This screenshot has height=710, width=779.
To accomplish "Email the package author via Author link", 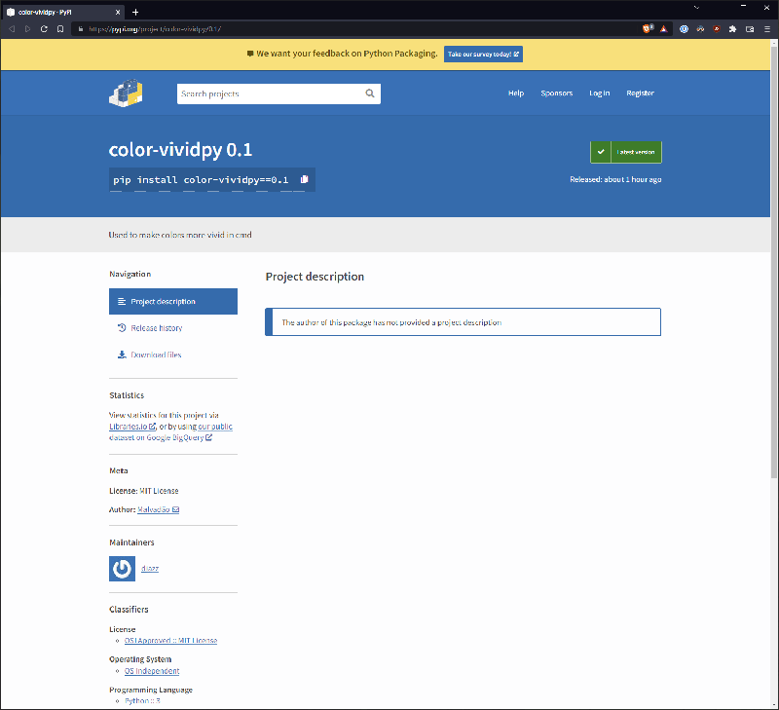I will pyautogui.click(x=158, y=509).
